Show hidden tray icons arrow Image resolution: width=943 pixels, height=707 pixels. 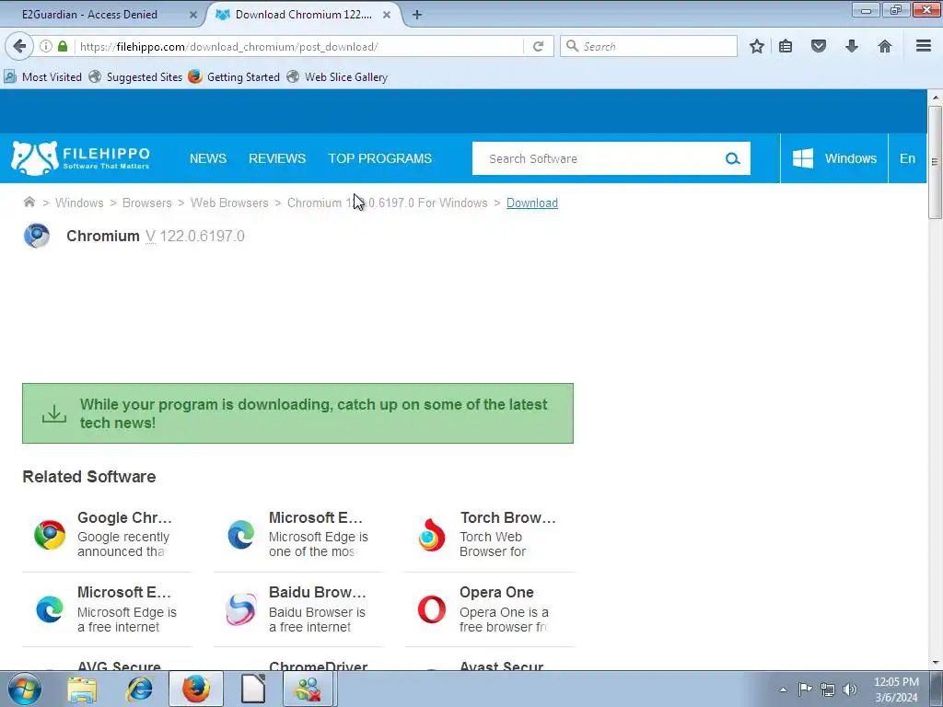coord(783,690)
